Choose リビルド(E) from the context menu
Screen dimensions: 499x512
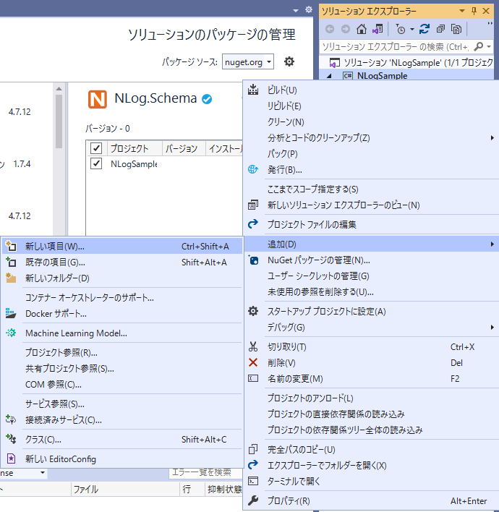(372, 106)
